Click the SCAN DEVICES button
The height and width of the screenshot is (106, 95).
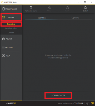click(58, 95)
